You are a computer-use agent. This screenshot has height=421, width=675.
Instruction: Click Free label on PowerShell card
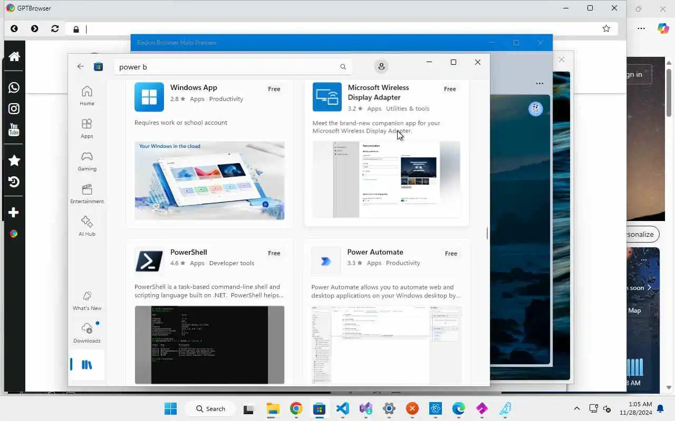pos(274,253)
